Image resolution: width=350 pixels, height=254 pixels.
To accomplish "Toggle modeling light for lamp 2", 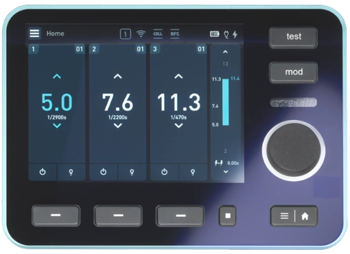I will [132, 172].
